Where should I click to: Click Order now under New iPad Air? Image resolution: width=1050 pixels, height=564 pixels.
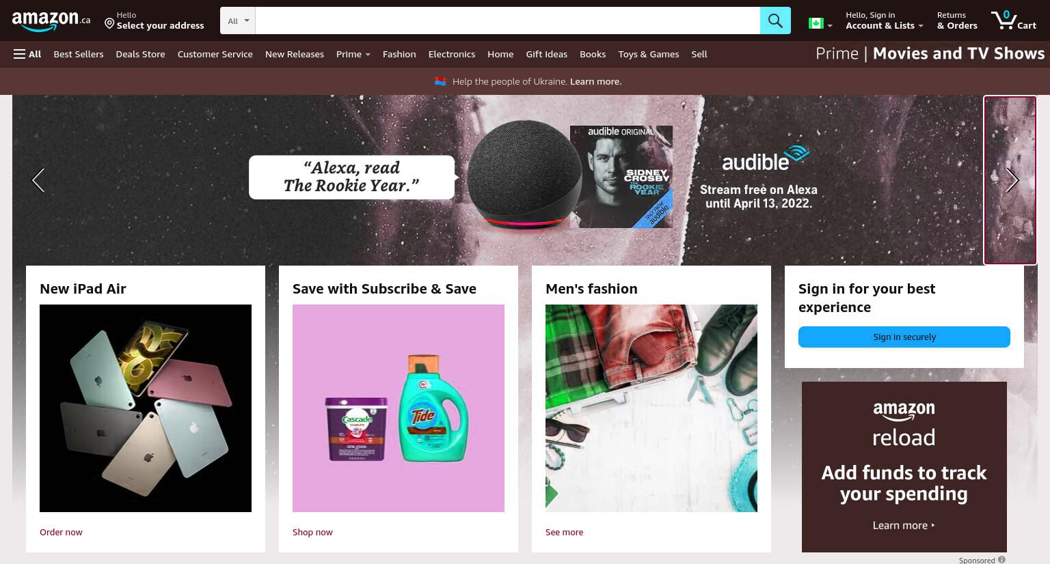tap(61, 532)
